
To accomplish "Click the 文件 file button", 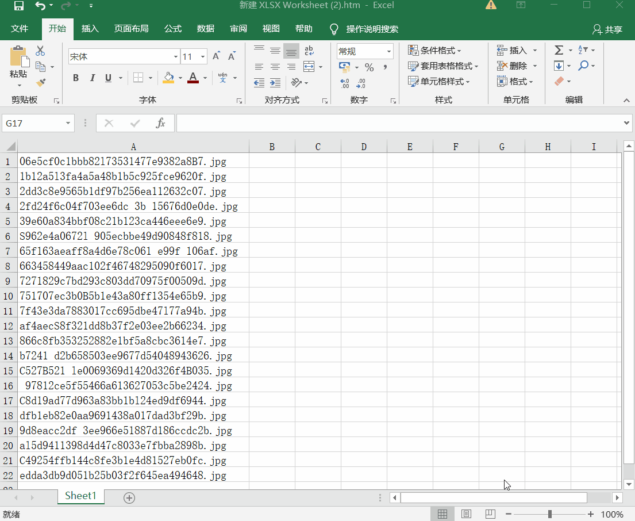I will coord(20,29).
